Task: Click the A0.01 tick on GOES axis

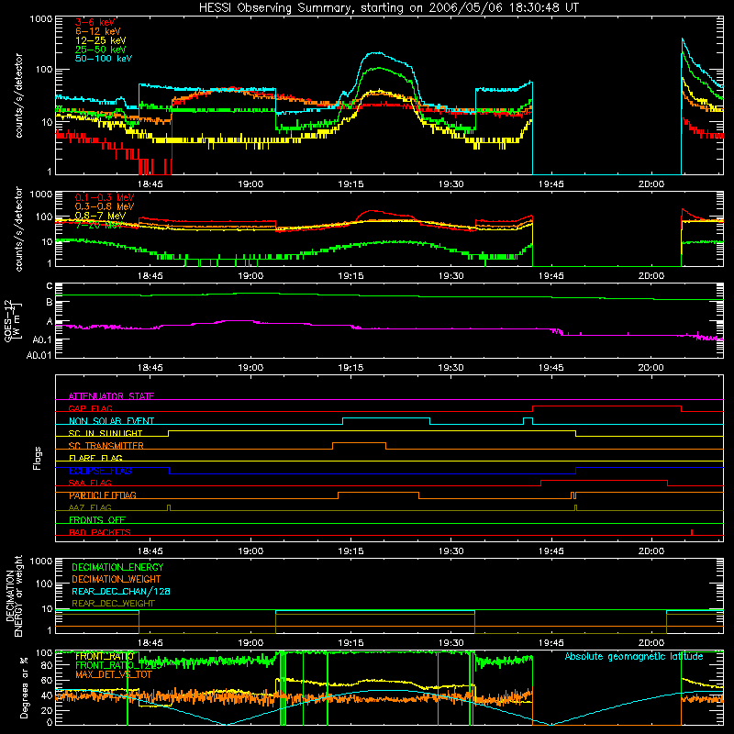Action: pyautogui.click(x=39, y=355)
